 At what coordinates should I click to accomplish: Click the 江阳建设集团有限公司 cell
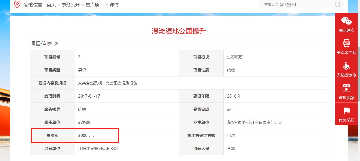pos(98,148)
